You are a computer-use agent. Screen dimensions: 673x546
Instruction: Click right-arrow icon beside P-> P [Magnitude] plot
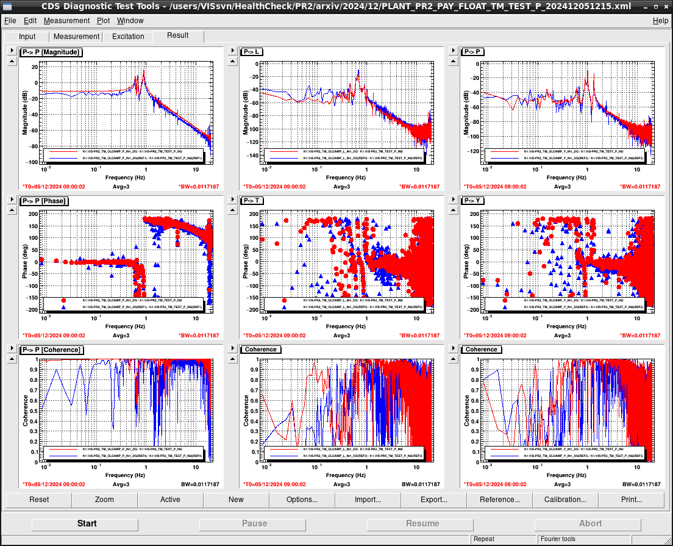point(12,51)
